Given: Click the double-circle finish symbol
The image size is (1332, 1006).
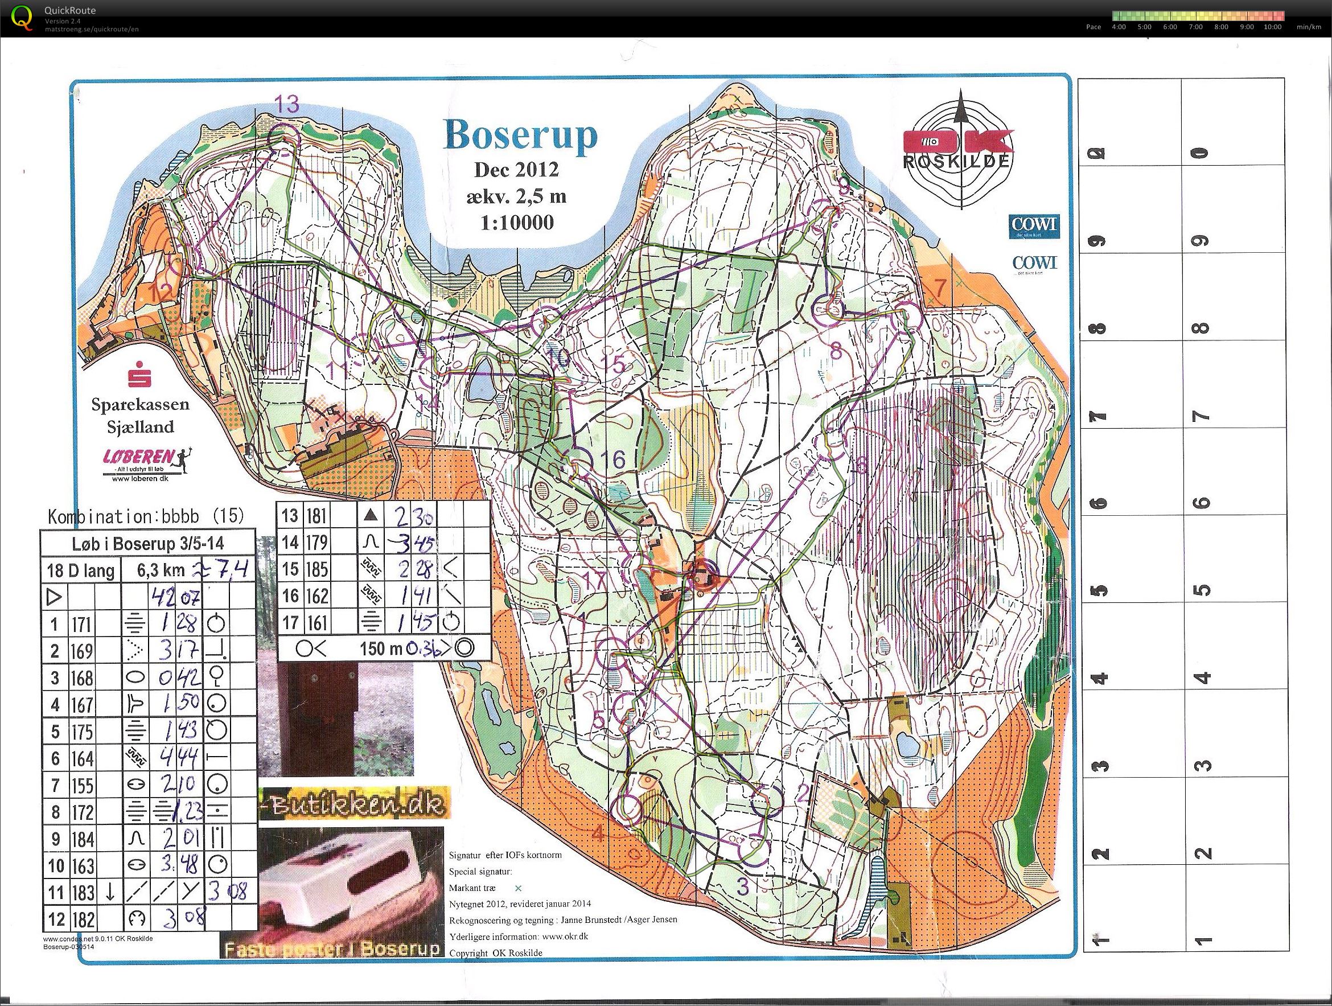Looking at the screenshot, I should coord(466,647).
